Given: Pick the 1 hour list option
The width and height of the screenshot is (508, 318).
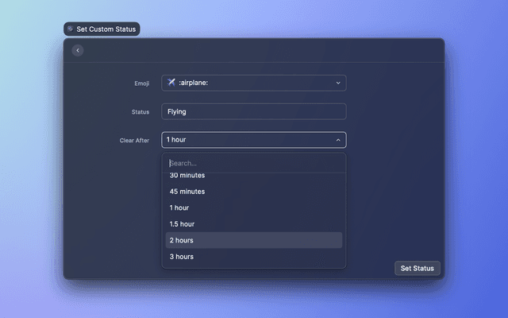Looking at the screenshot, I should pyautogui.click(x=179, y=207).
